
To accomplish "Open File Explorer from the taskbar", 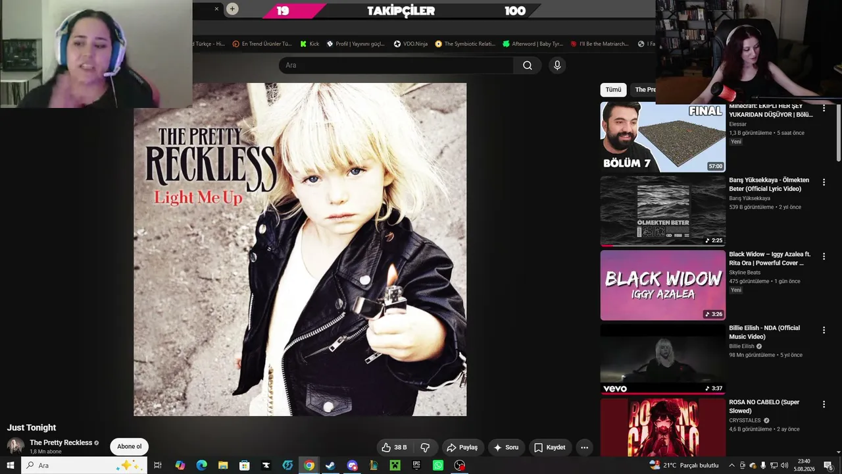I will (223, 465).
